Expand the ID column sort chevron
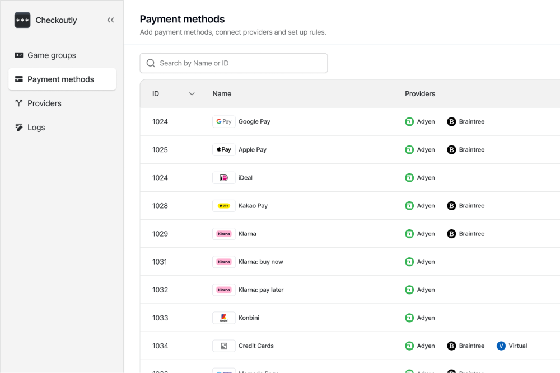Image resolution: width=560 pixels, height=373 pixels. [192, 93]
